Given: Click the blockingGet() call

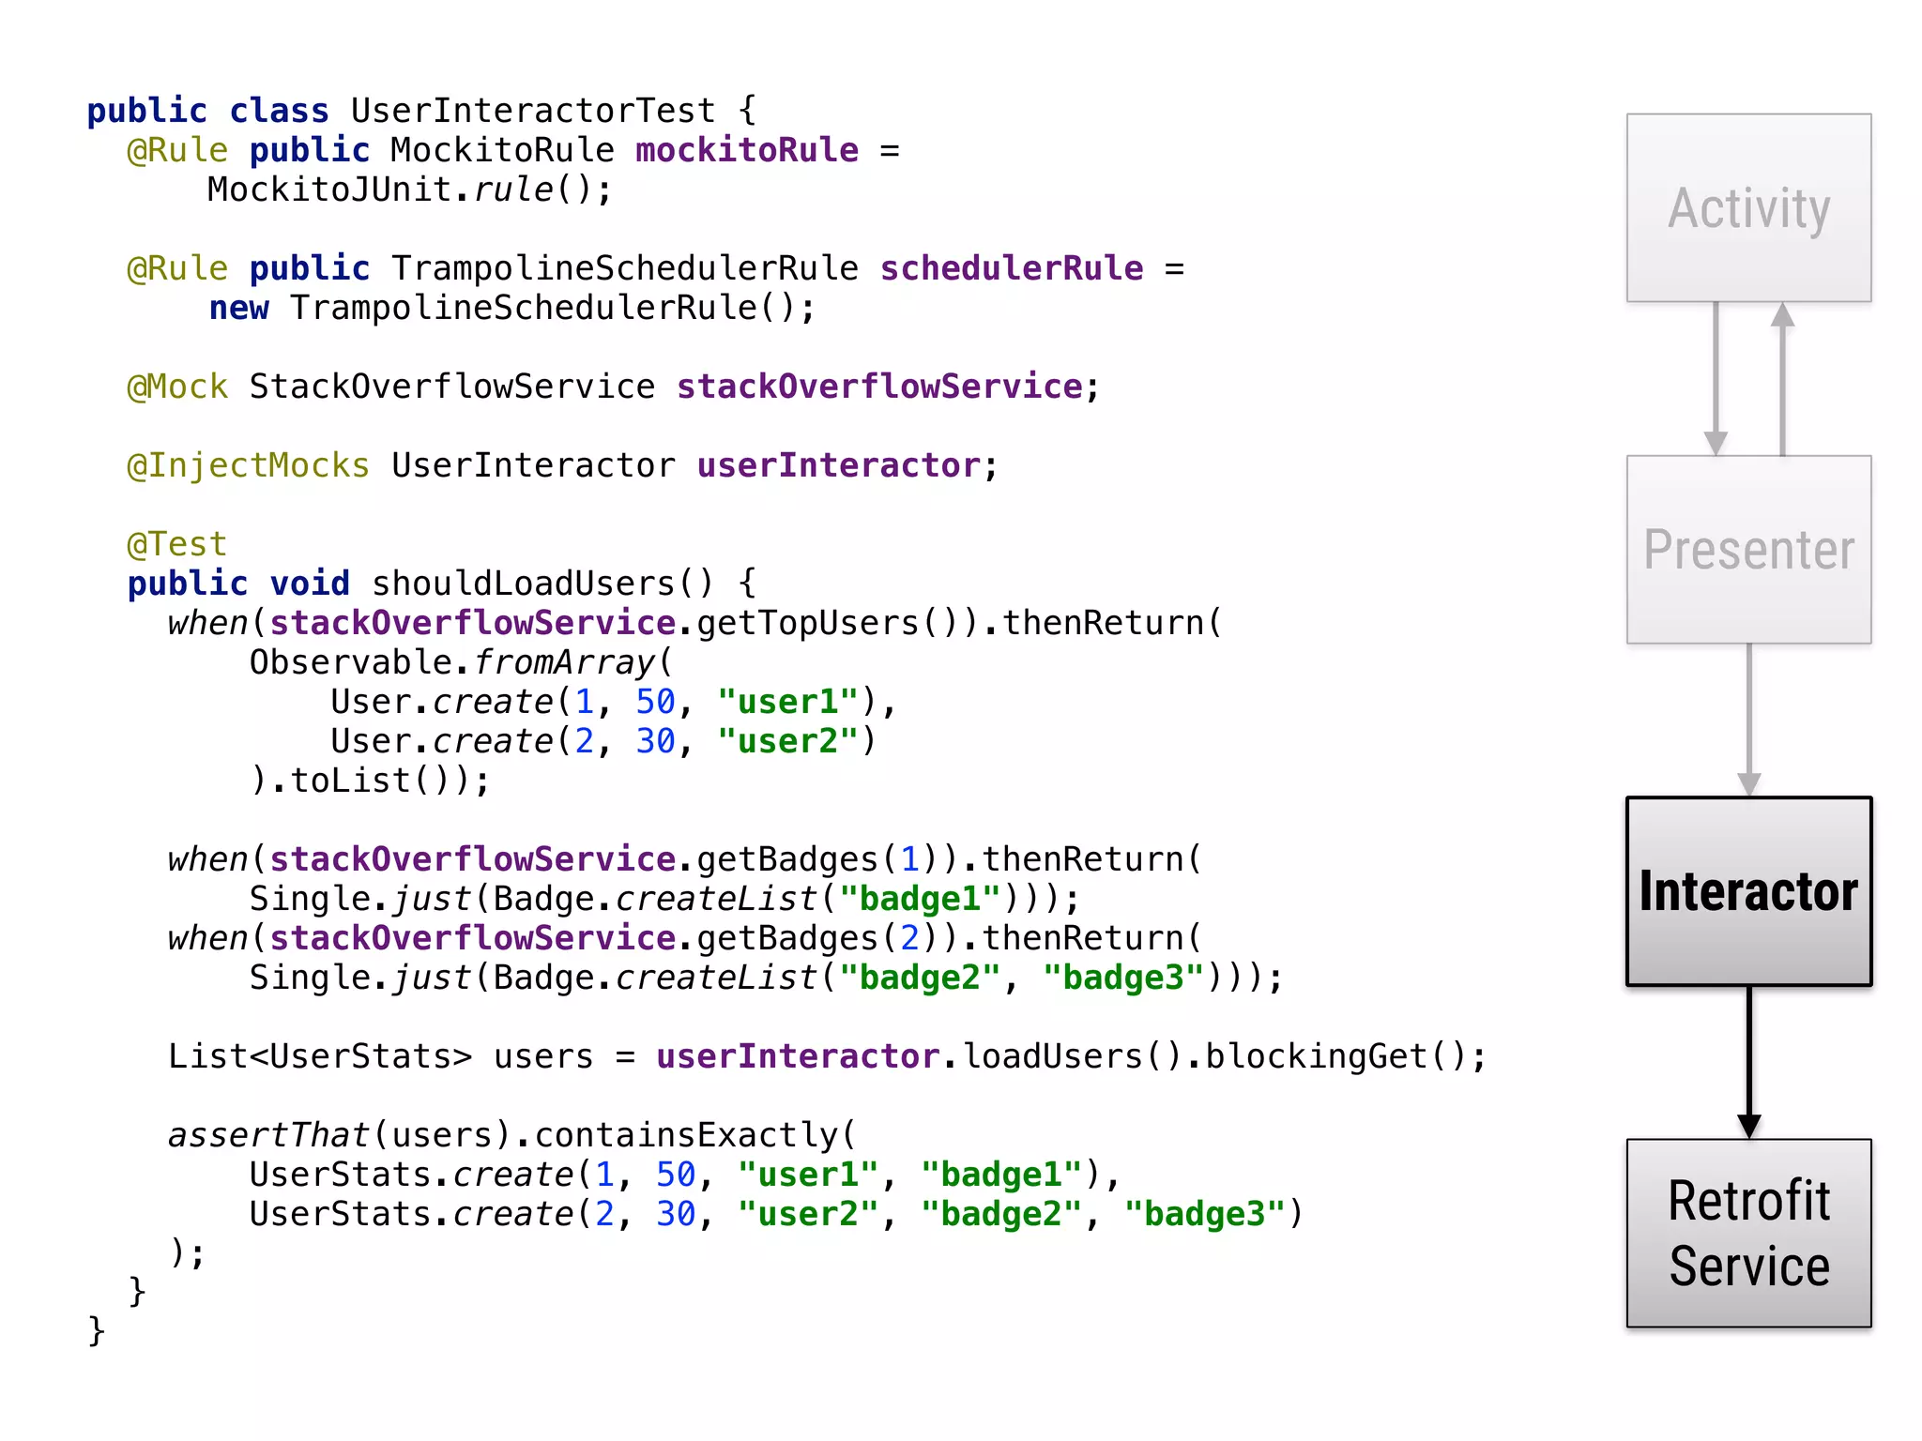Looking at the screenshot, I should tap(1336, 1056).
